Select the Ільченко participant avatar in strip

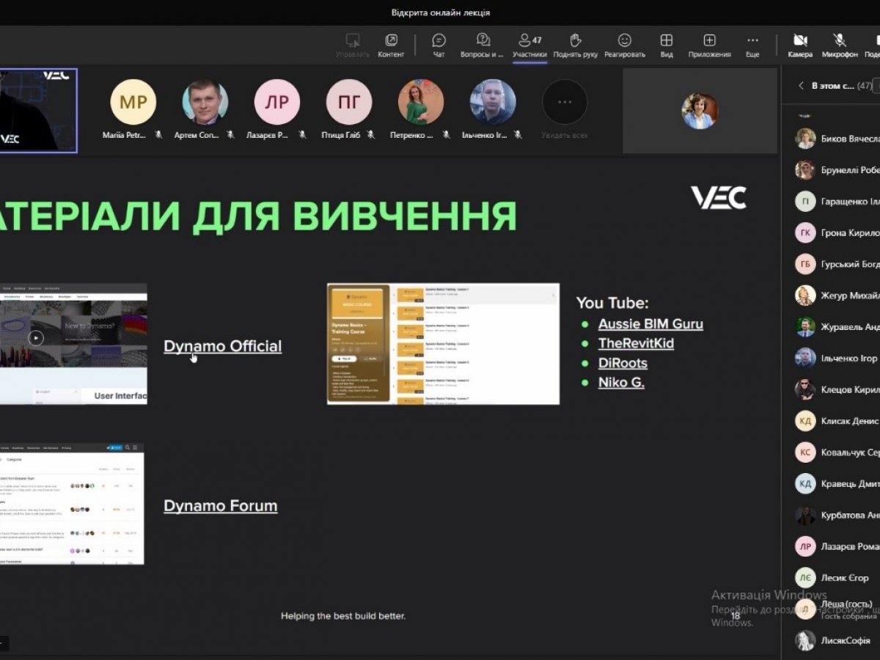click(x=493, y=102)
